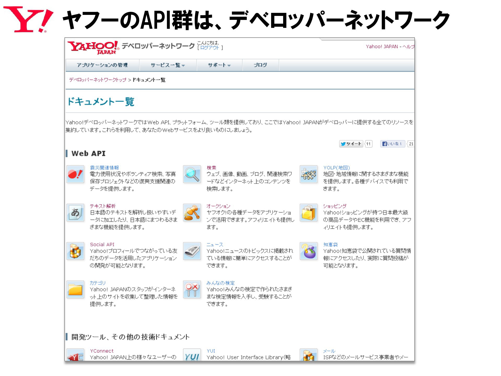
Task: Click the Yahoo! JAPAN top-right link
Action: tap(382, 46)
